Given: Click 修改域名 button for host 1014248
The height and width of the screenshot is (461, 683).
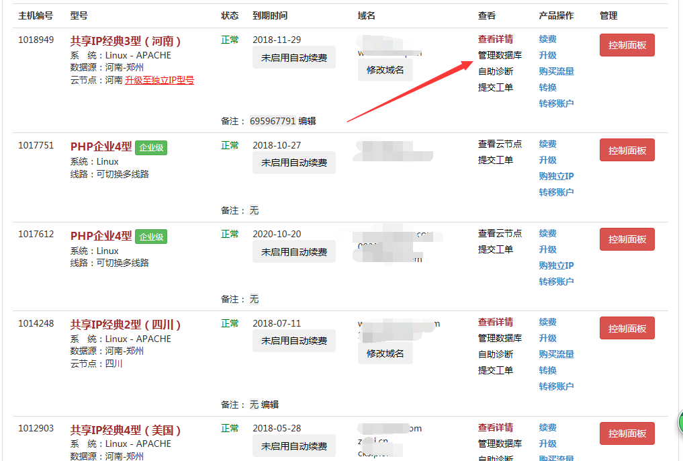Looking at the screenshot, I should point(385,353).
